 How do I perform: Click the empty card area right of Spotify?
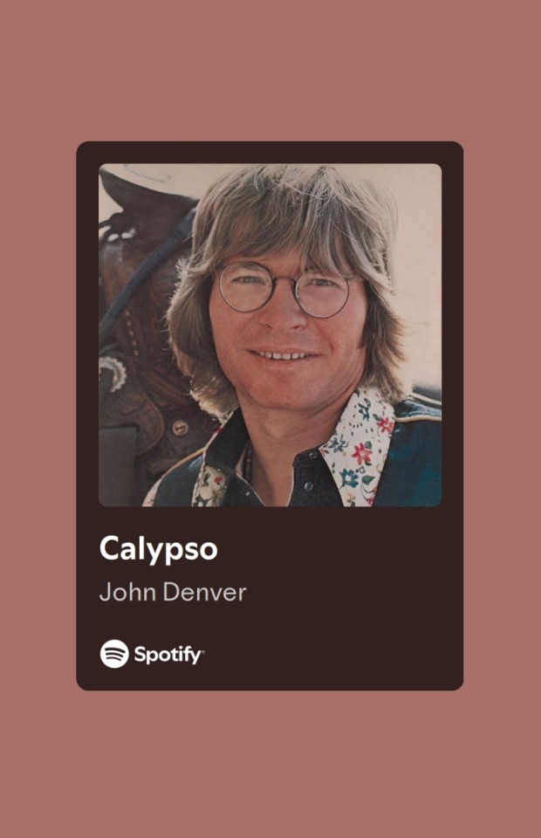(331, 655)
